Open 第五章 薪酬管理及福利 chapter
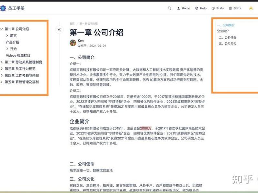Screen dimensions: 258x193 22,82
